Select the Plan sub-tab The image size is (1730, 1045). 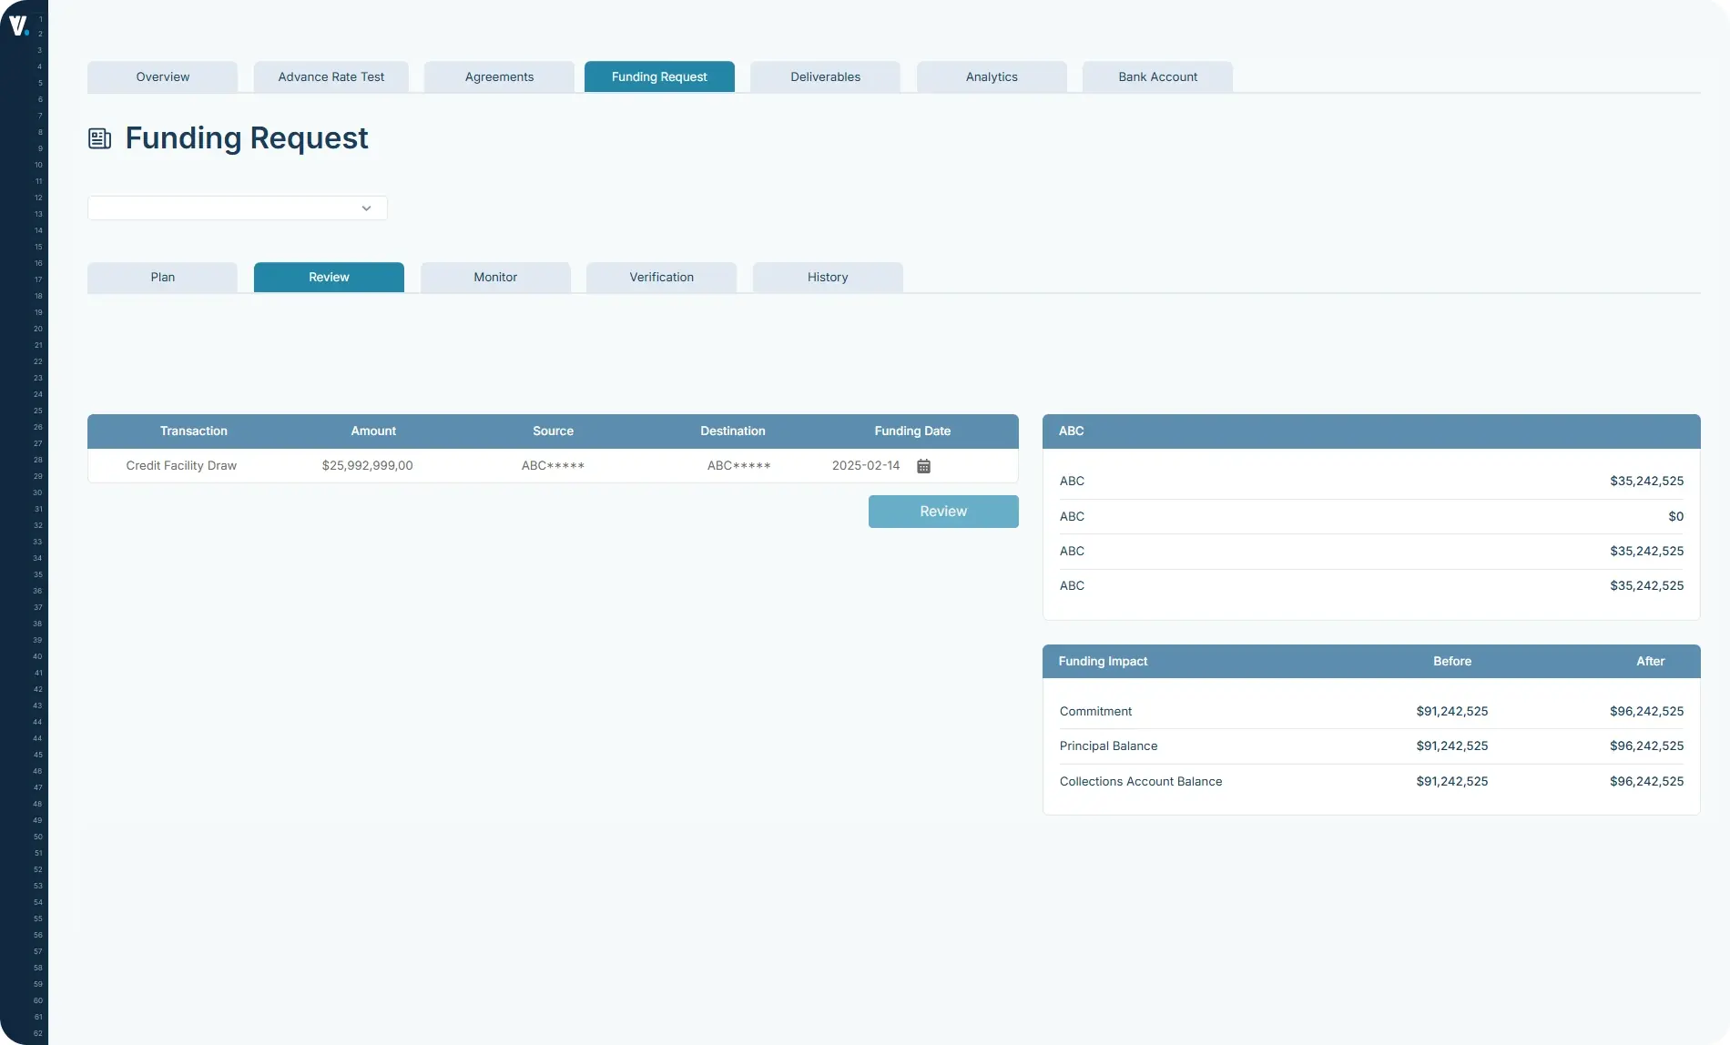(x=162, y=277)
